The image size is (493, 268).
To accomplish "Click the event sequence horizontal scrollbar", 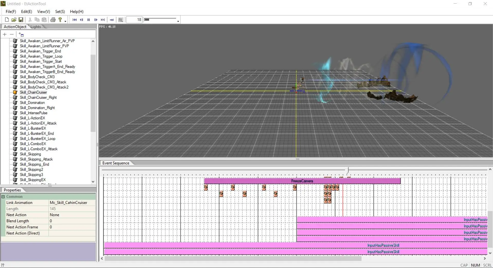I will point(233,258).
